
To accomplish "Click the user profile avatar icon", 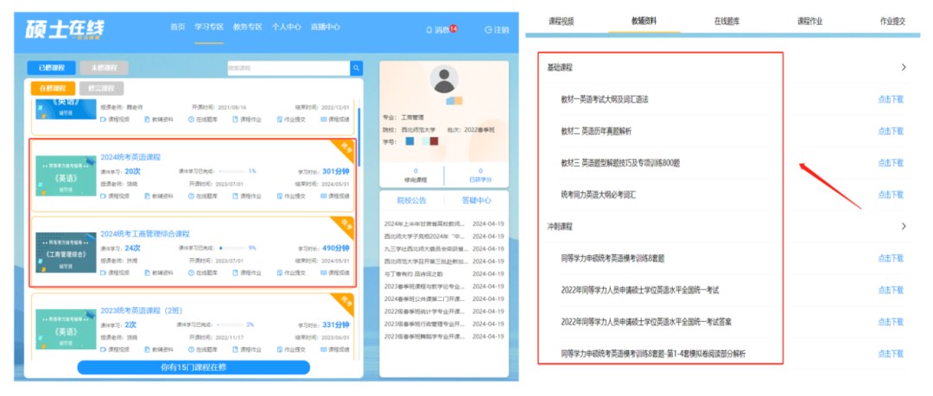I will [444, 79].
